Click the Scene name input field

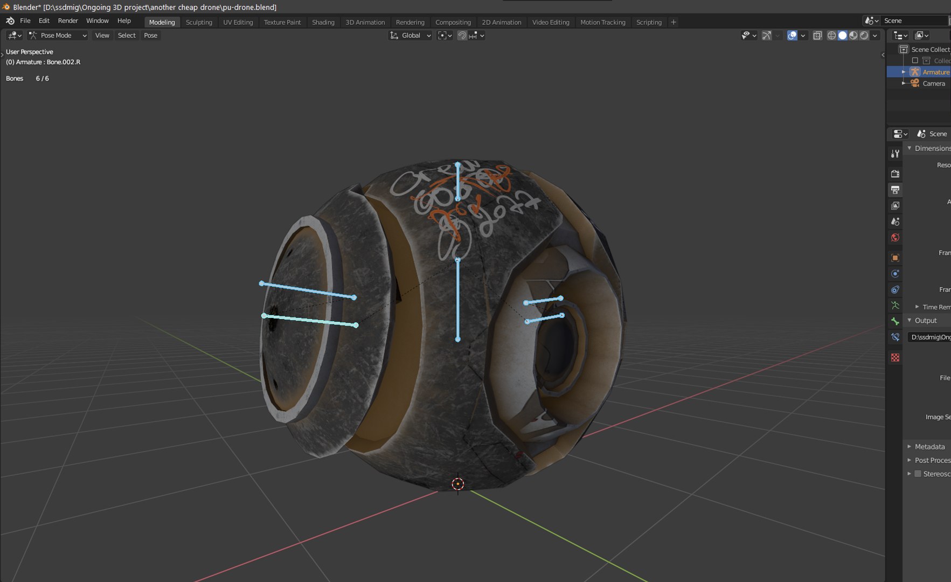pyautogui.click(x=914, y=20)
